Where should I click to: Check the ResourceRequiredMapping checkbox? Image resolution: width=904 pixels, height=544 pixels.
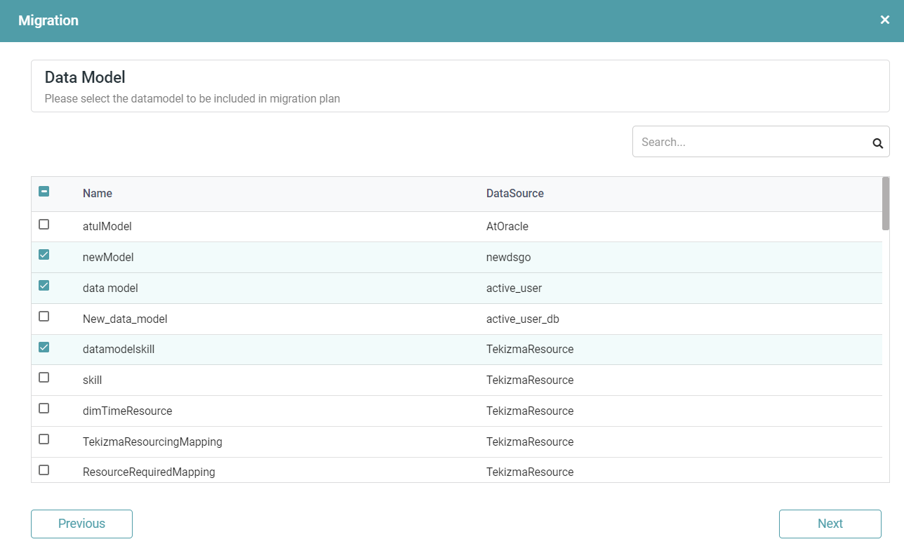coord(44,470)
